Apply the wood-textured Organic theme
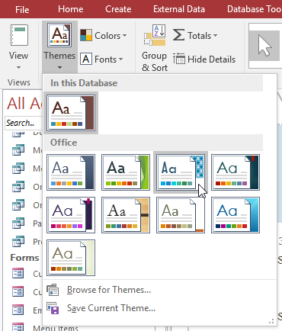Image resolution: width=282 pixels, height=331 pixels. (x=126, y=215)
